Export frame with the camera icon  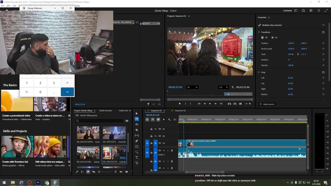coord(240,104)
